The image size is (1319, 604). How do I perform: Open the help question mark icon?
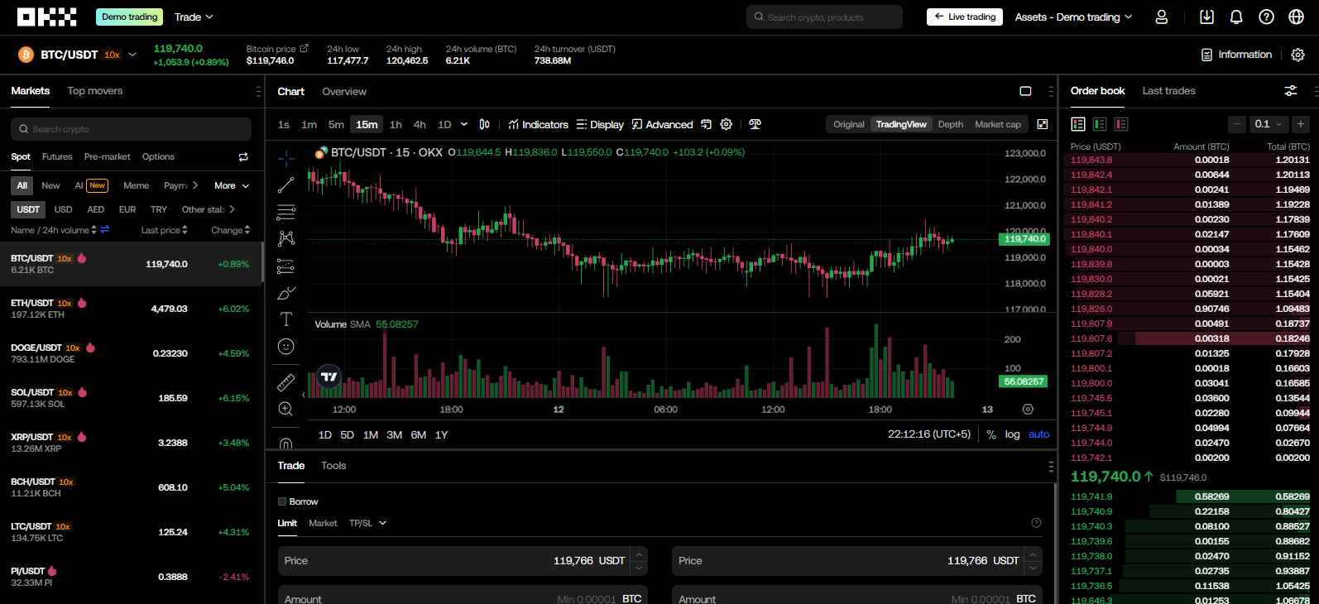1266,17
